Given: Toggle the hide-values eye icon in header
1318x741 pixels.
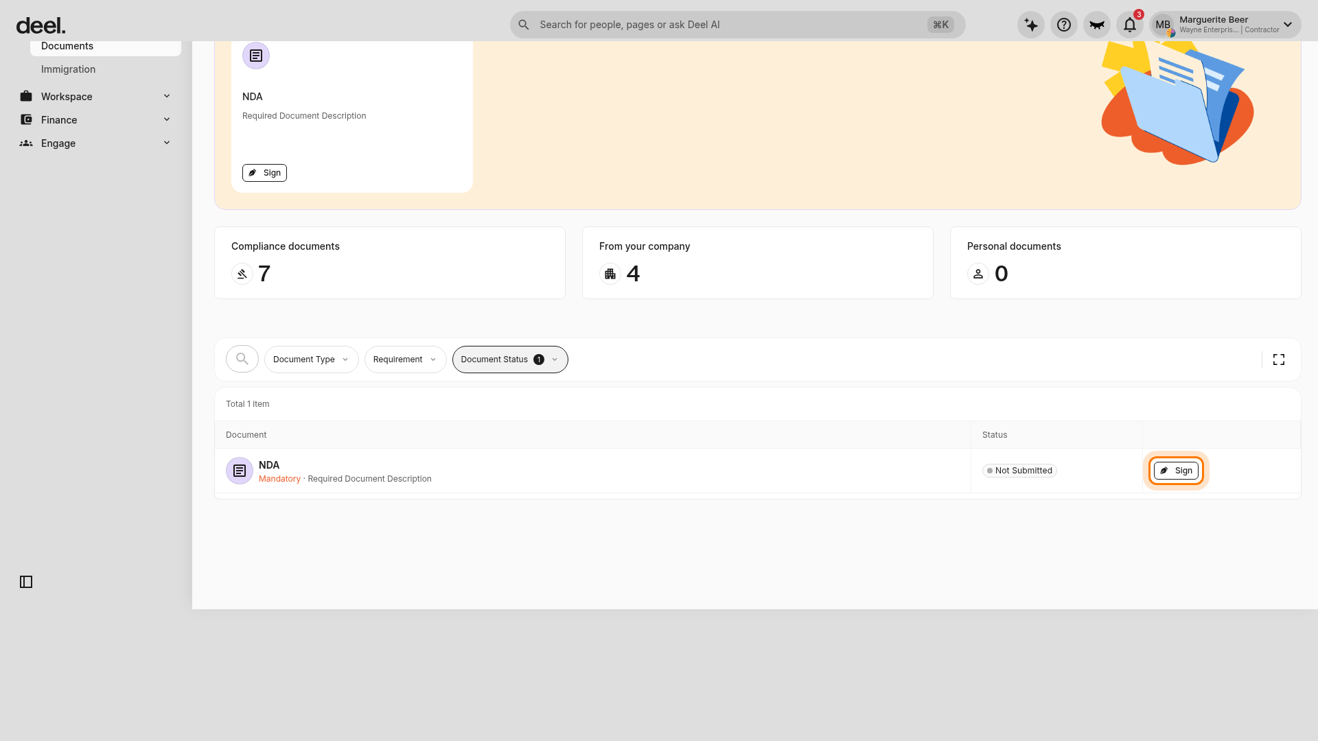Looking at the screenshot, I should (x=1097, y=25).
